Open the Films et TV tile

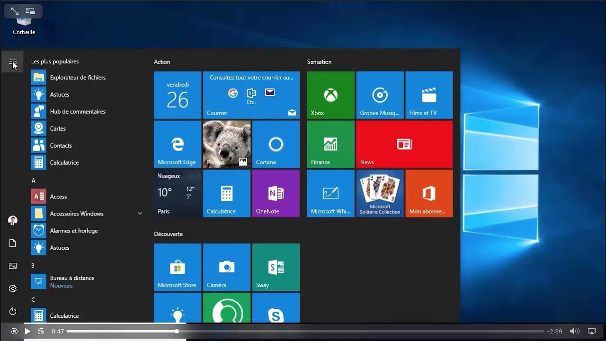point(429,95)
